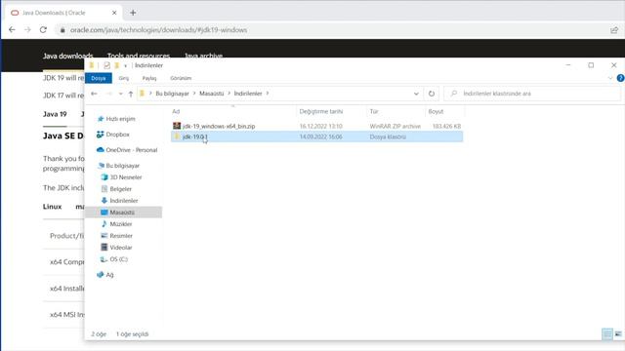Sort files by Ad column

click(176, 111)
